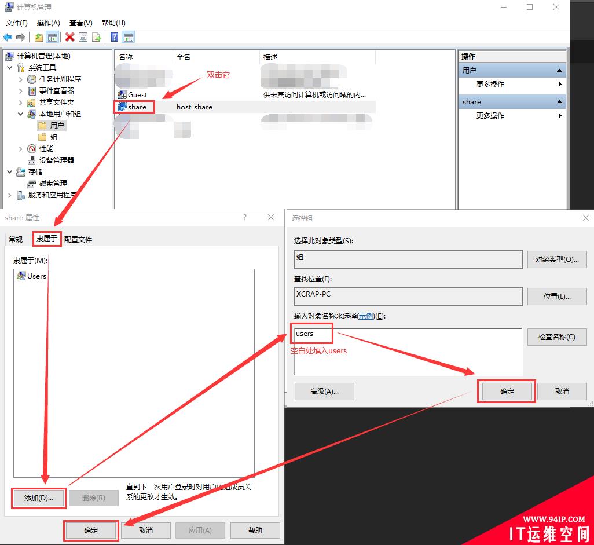This screenshot has width=594, height=545.
Task: Collapse the Local Users and Groups node
Action: (x=20, y=114)
